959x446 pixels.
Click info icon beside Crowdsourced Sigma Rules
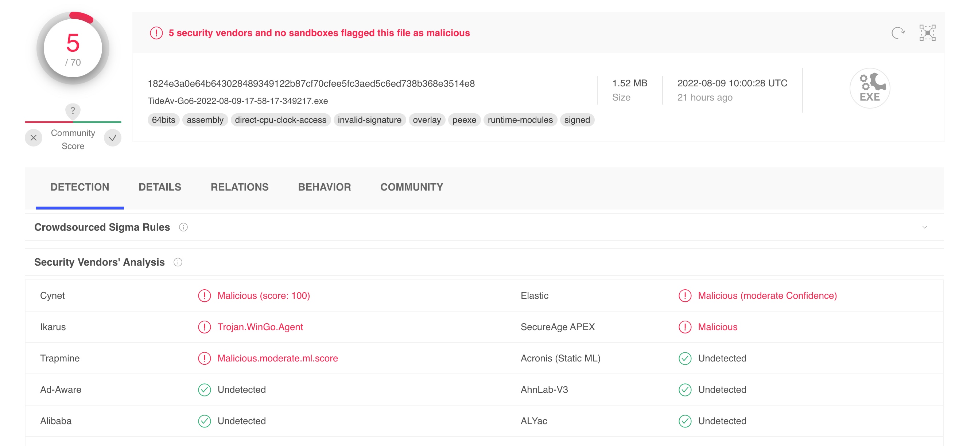click(183, 227)
